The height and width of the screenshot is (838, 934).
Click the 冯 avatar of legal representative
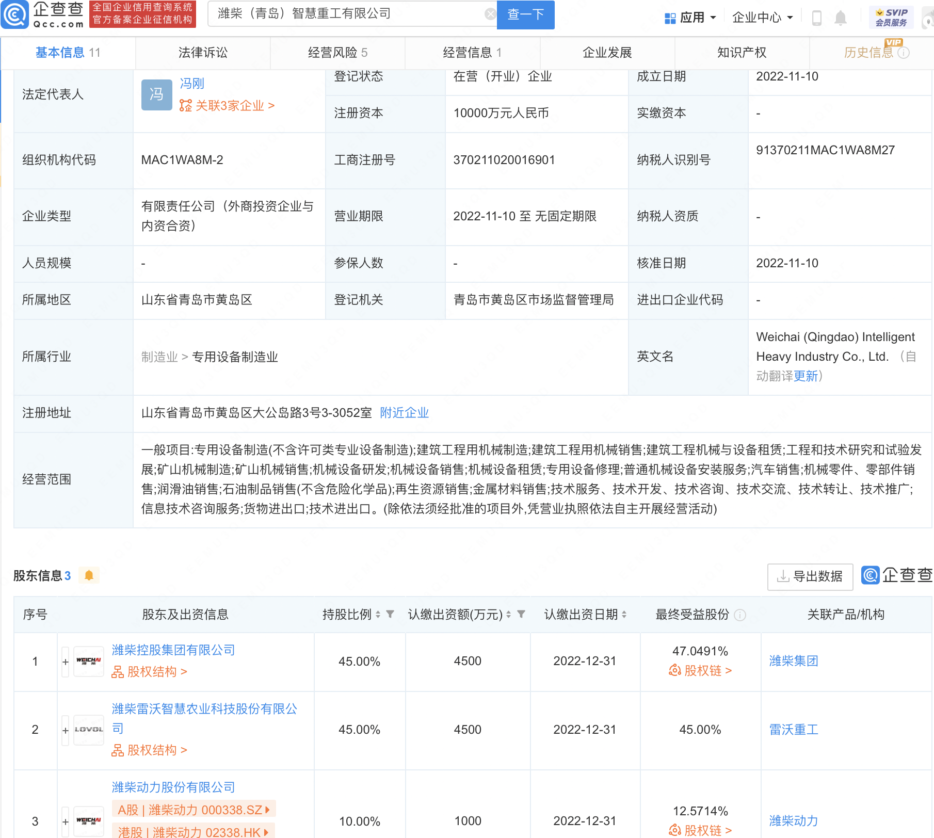tap(156, 94)
